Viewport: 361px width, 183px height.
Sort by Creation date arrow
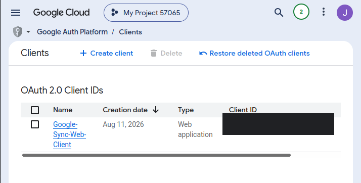click(x=156, y=110)
